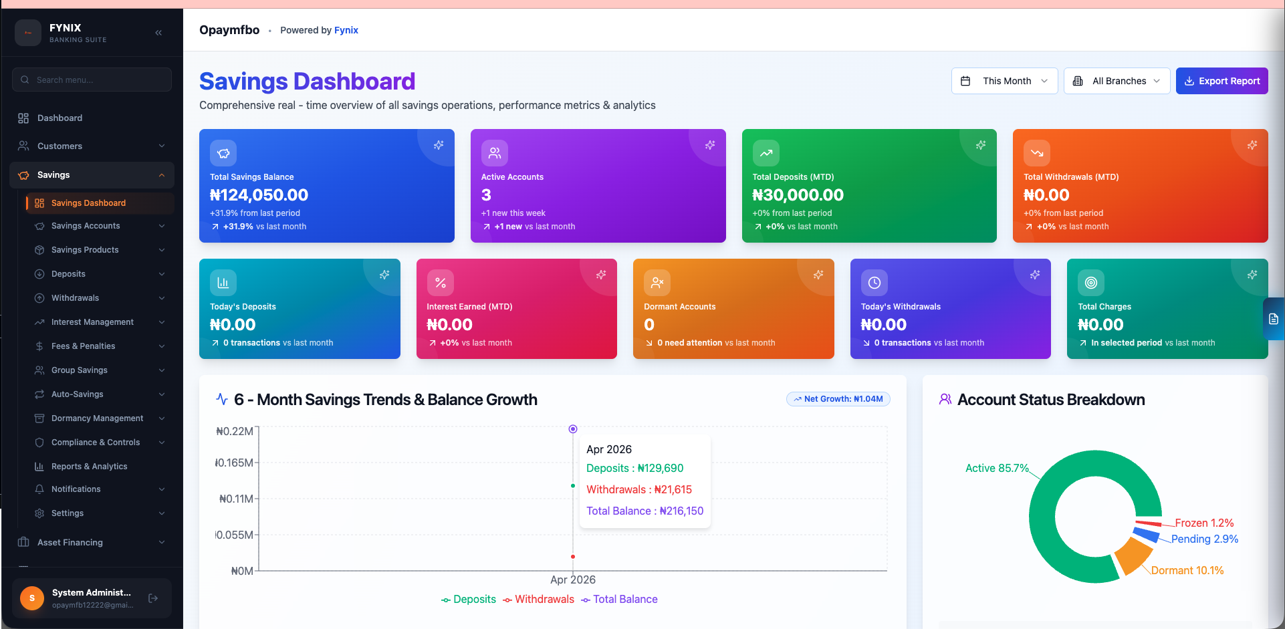
Task: Expand Savings Accounts submenu
Action: point(100,226)
